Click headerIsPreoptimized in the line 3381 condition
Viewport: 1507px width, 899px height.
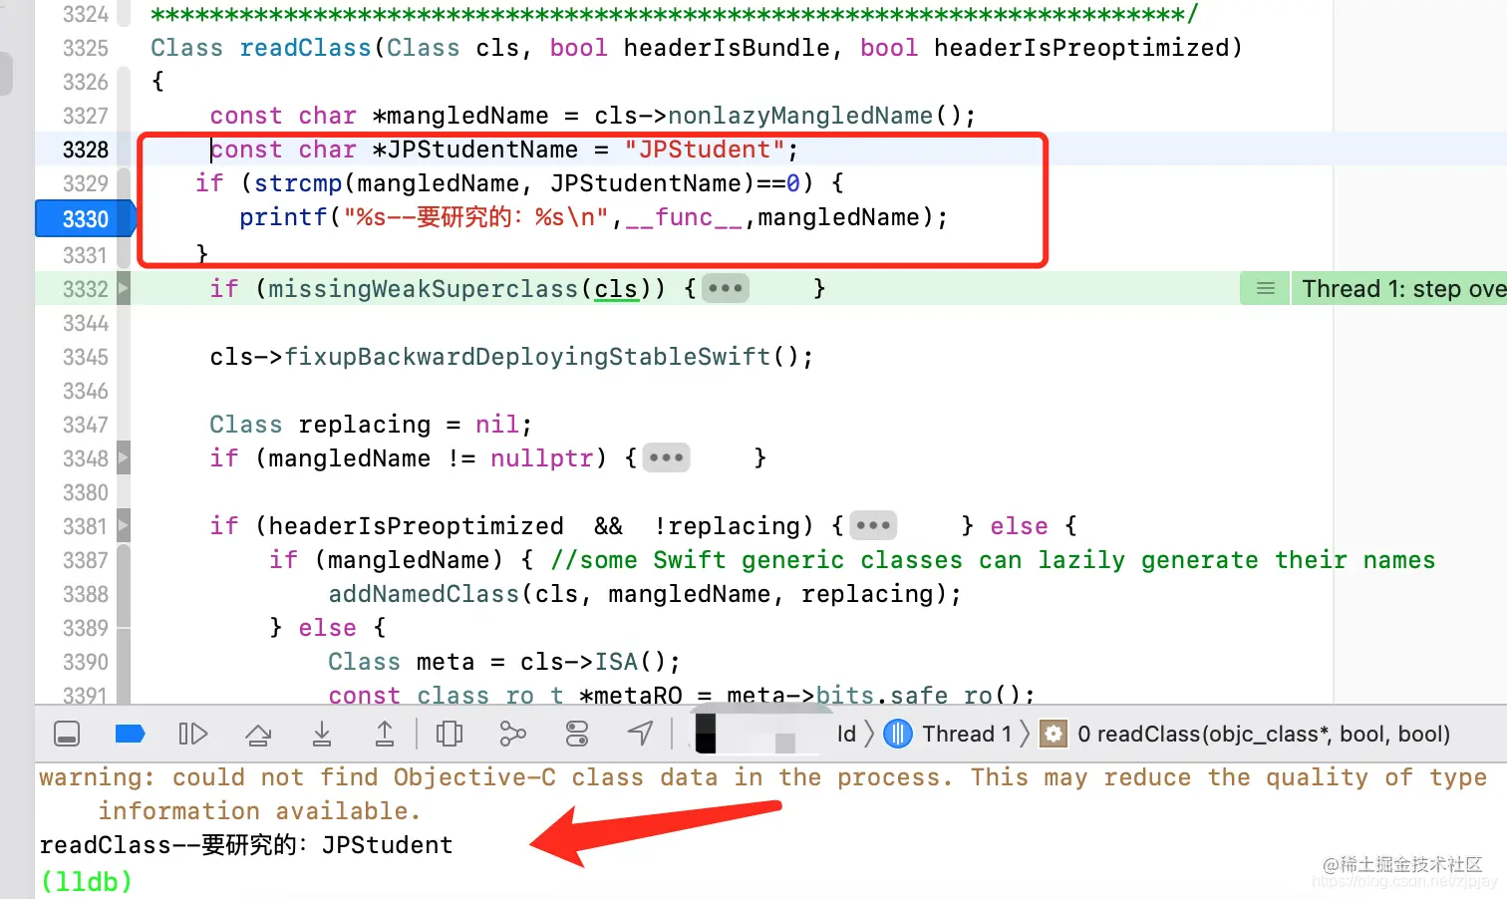[x=416, y=526]
